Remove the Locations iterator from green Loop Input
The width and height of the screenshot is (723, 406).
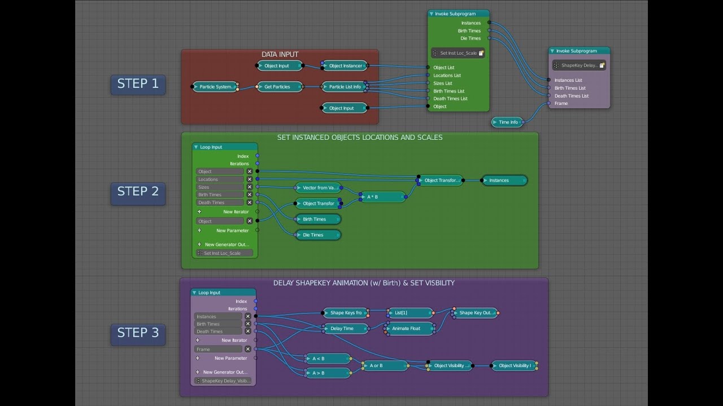[250, 179]
